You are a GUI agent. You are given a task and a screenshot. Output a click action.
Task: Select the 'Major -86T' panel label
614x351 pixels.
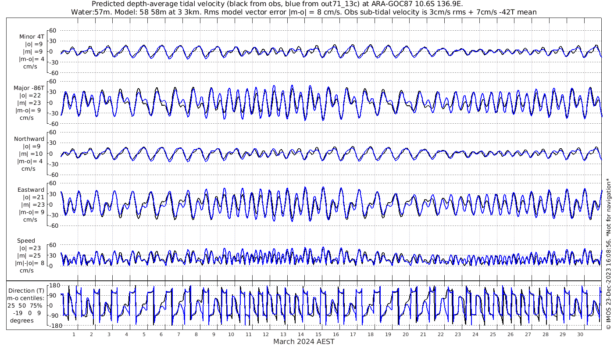click(29, 88)
